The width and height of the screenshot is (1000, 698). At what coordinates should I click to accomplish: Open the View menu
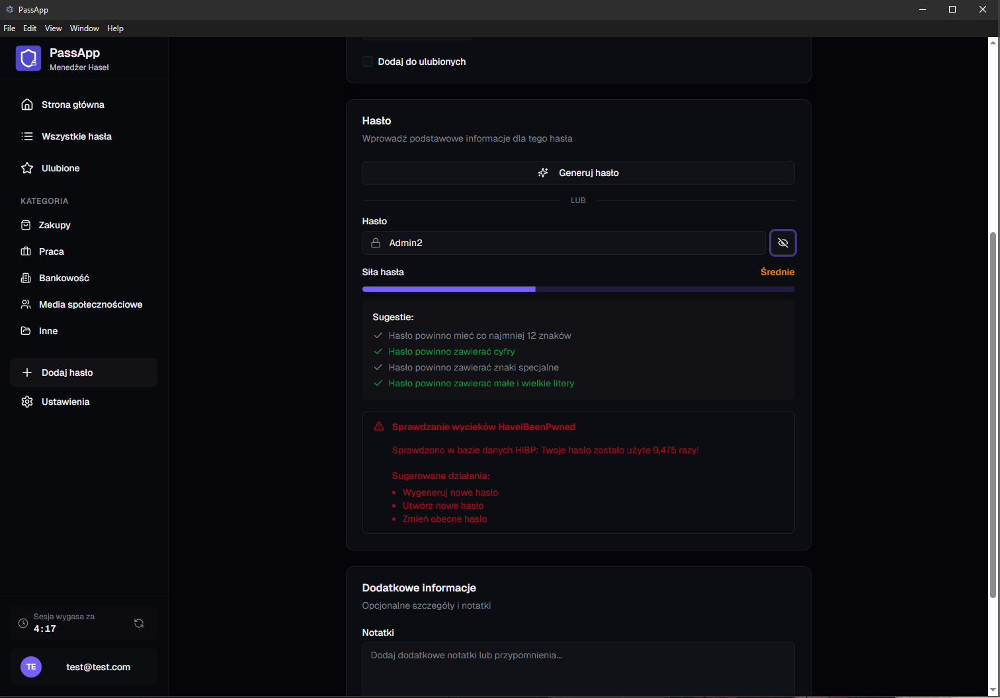53,28
